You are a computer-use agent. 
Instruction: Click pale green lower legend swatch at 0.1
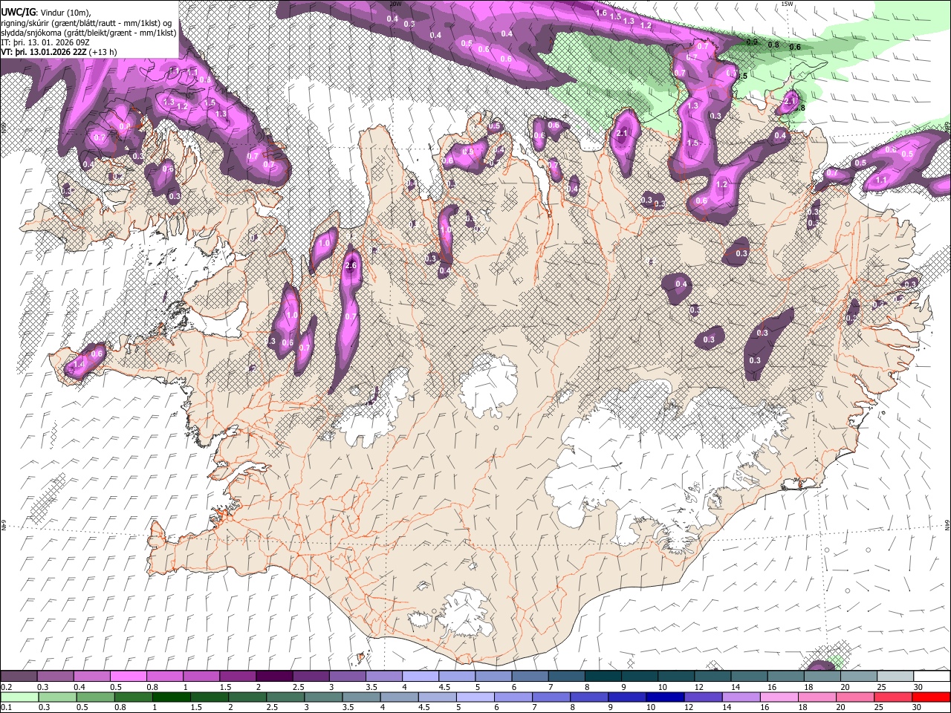(x=19, y=697)
